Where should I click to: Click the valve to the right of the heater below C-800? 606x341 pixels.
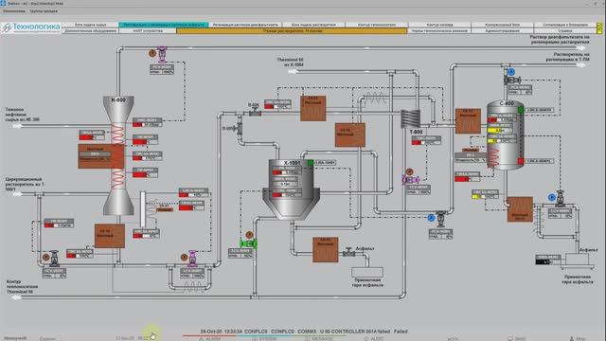point(561,198)
